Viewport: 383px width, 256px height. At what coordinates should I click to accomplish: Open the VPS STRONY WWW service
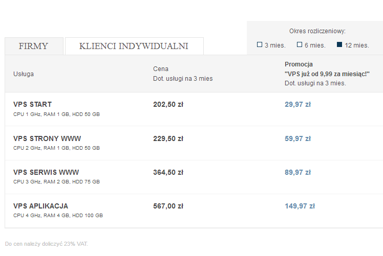(x=47, y=138)
